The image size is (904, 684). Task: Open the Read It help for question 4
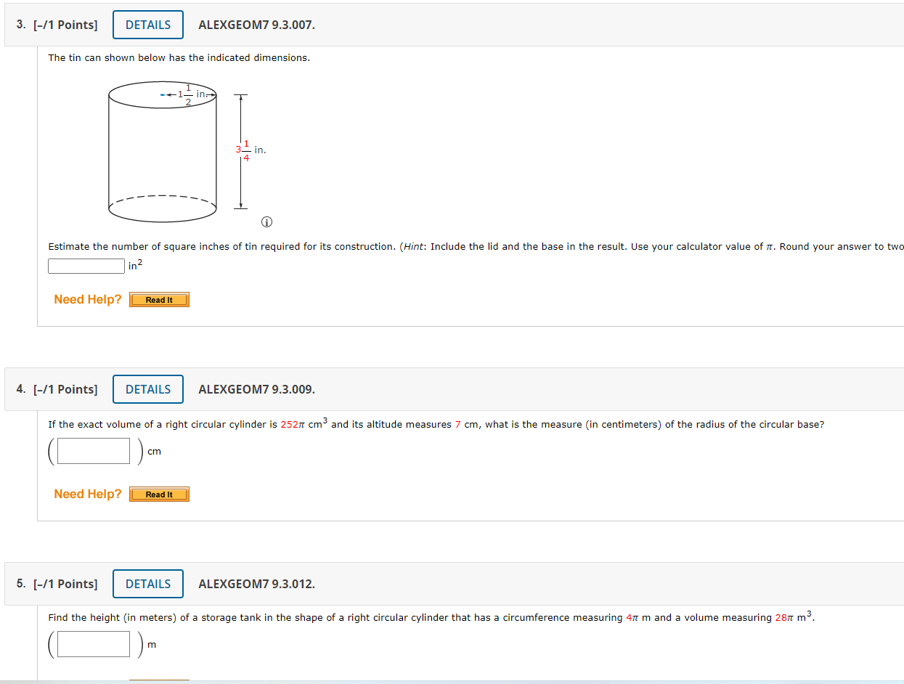point(159,494)
